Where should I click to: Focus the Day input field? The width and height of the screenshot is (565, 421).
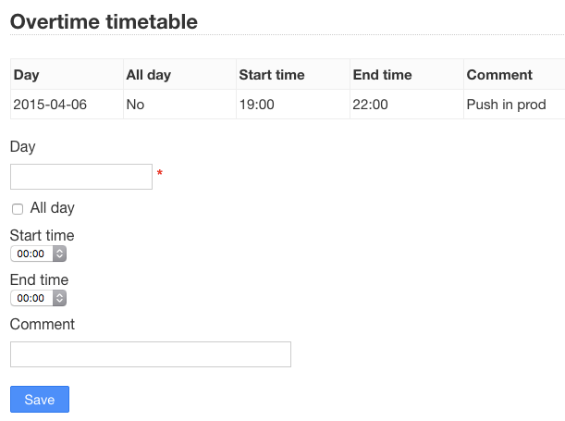coord(81,177)
